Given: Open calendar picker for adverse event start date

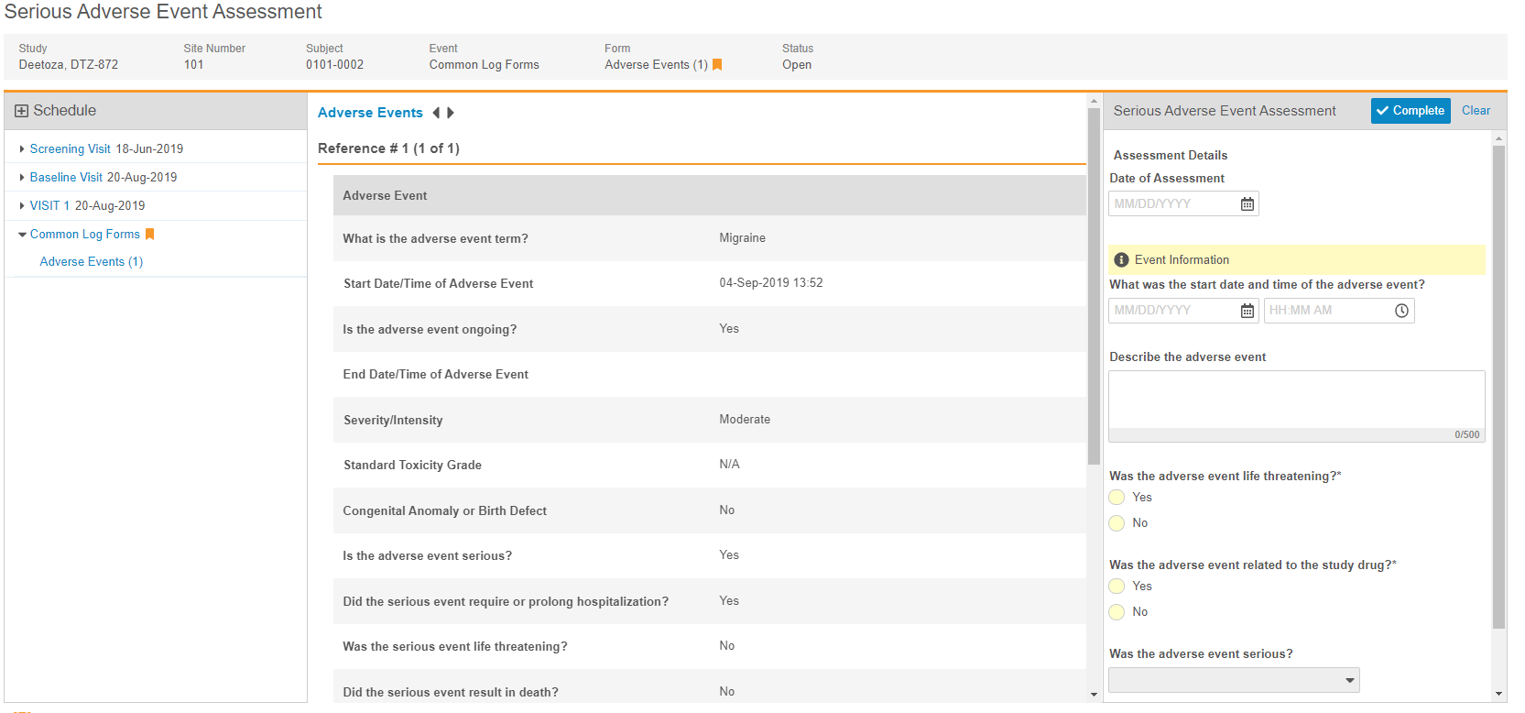Looking at the screenshot, I should [x=1247, y=311].
